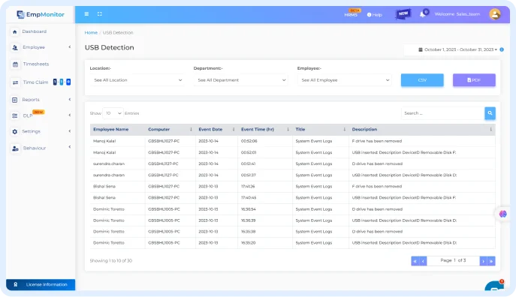The height and width of the screenshot is (297, 516).
Task: Toggle the hamburger sidebar menu icon
Action: tap(86, 13)
